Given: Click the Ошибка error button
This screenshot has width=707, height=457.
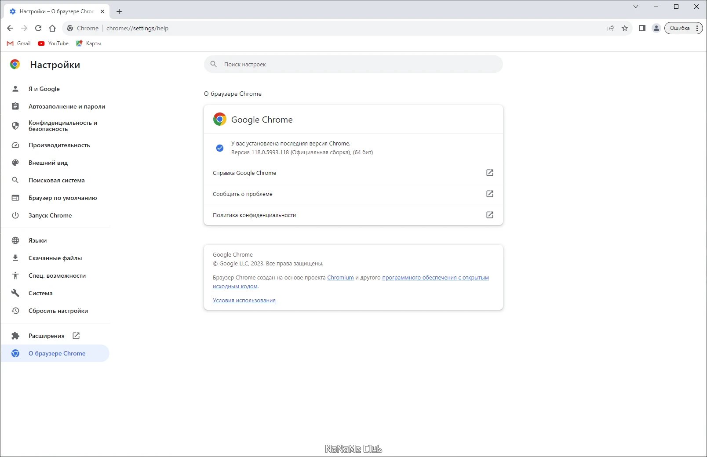Looking at the screenshot, I should (680, 28).
